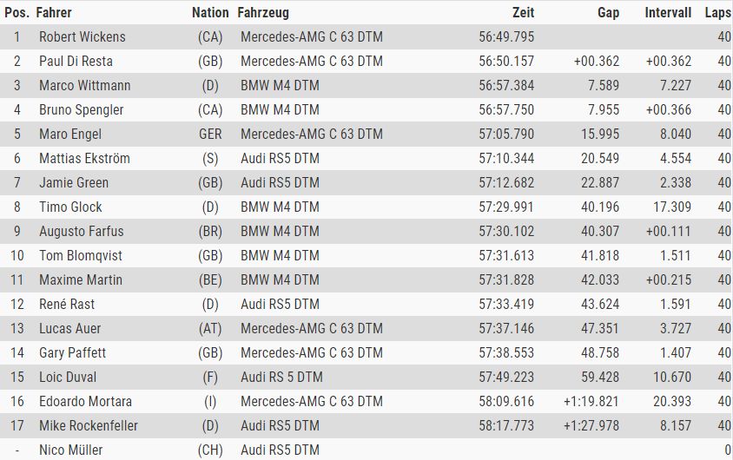Click Timo Glock's gap 40.196

coord(600,207)
